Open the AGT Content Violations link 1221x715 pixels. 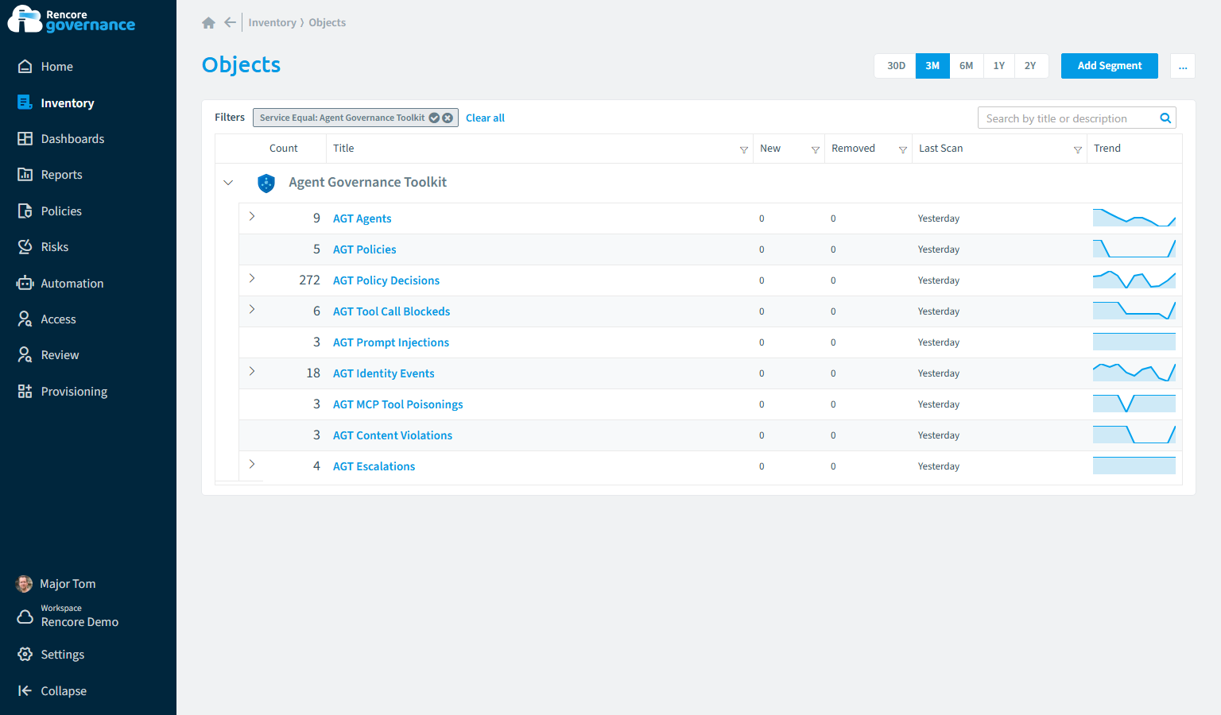click(392, 435)
